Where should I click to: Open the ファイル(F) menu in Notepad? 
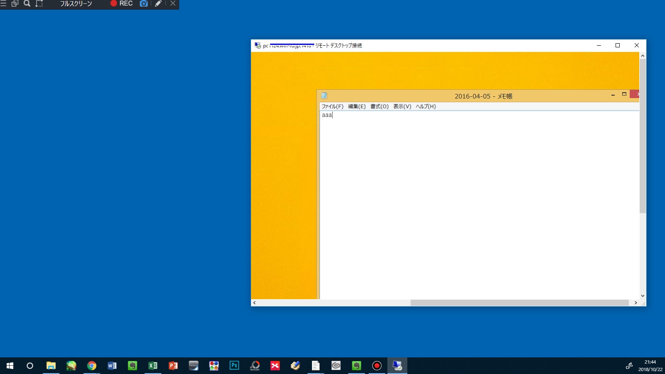pos(332,106)
